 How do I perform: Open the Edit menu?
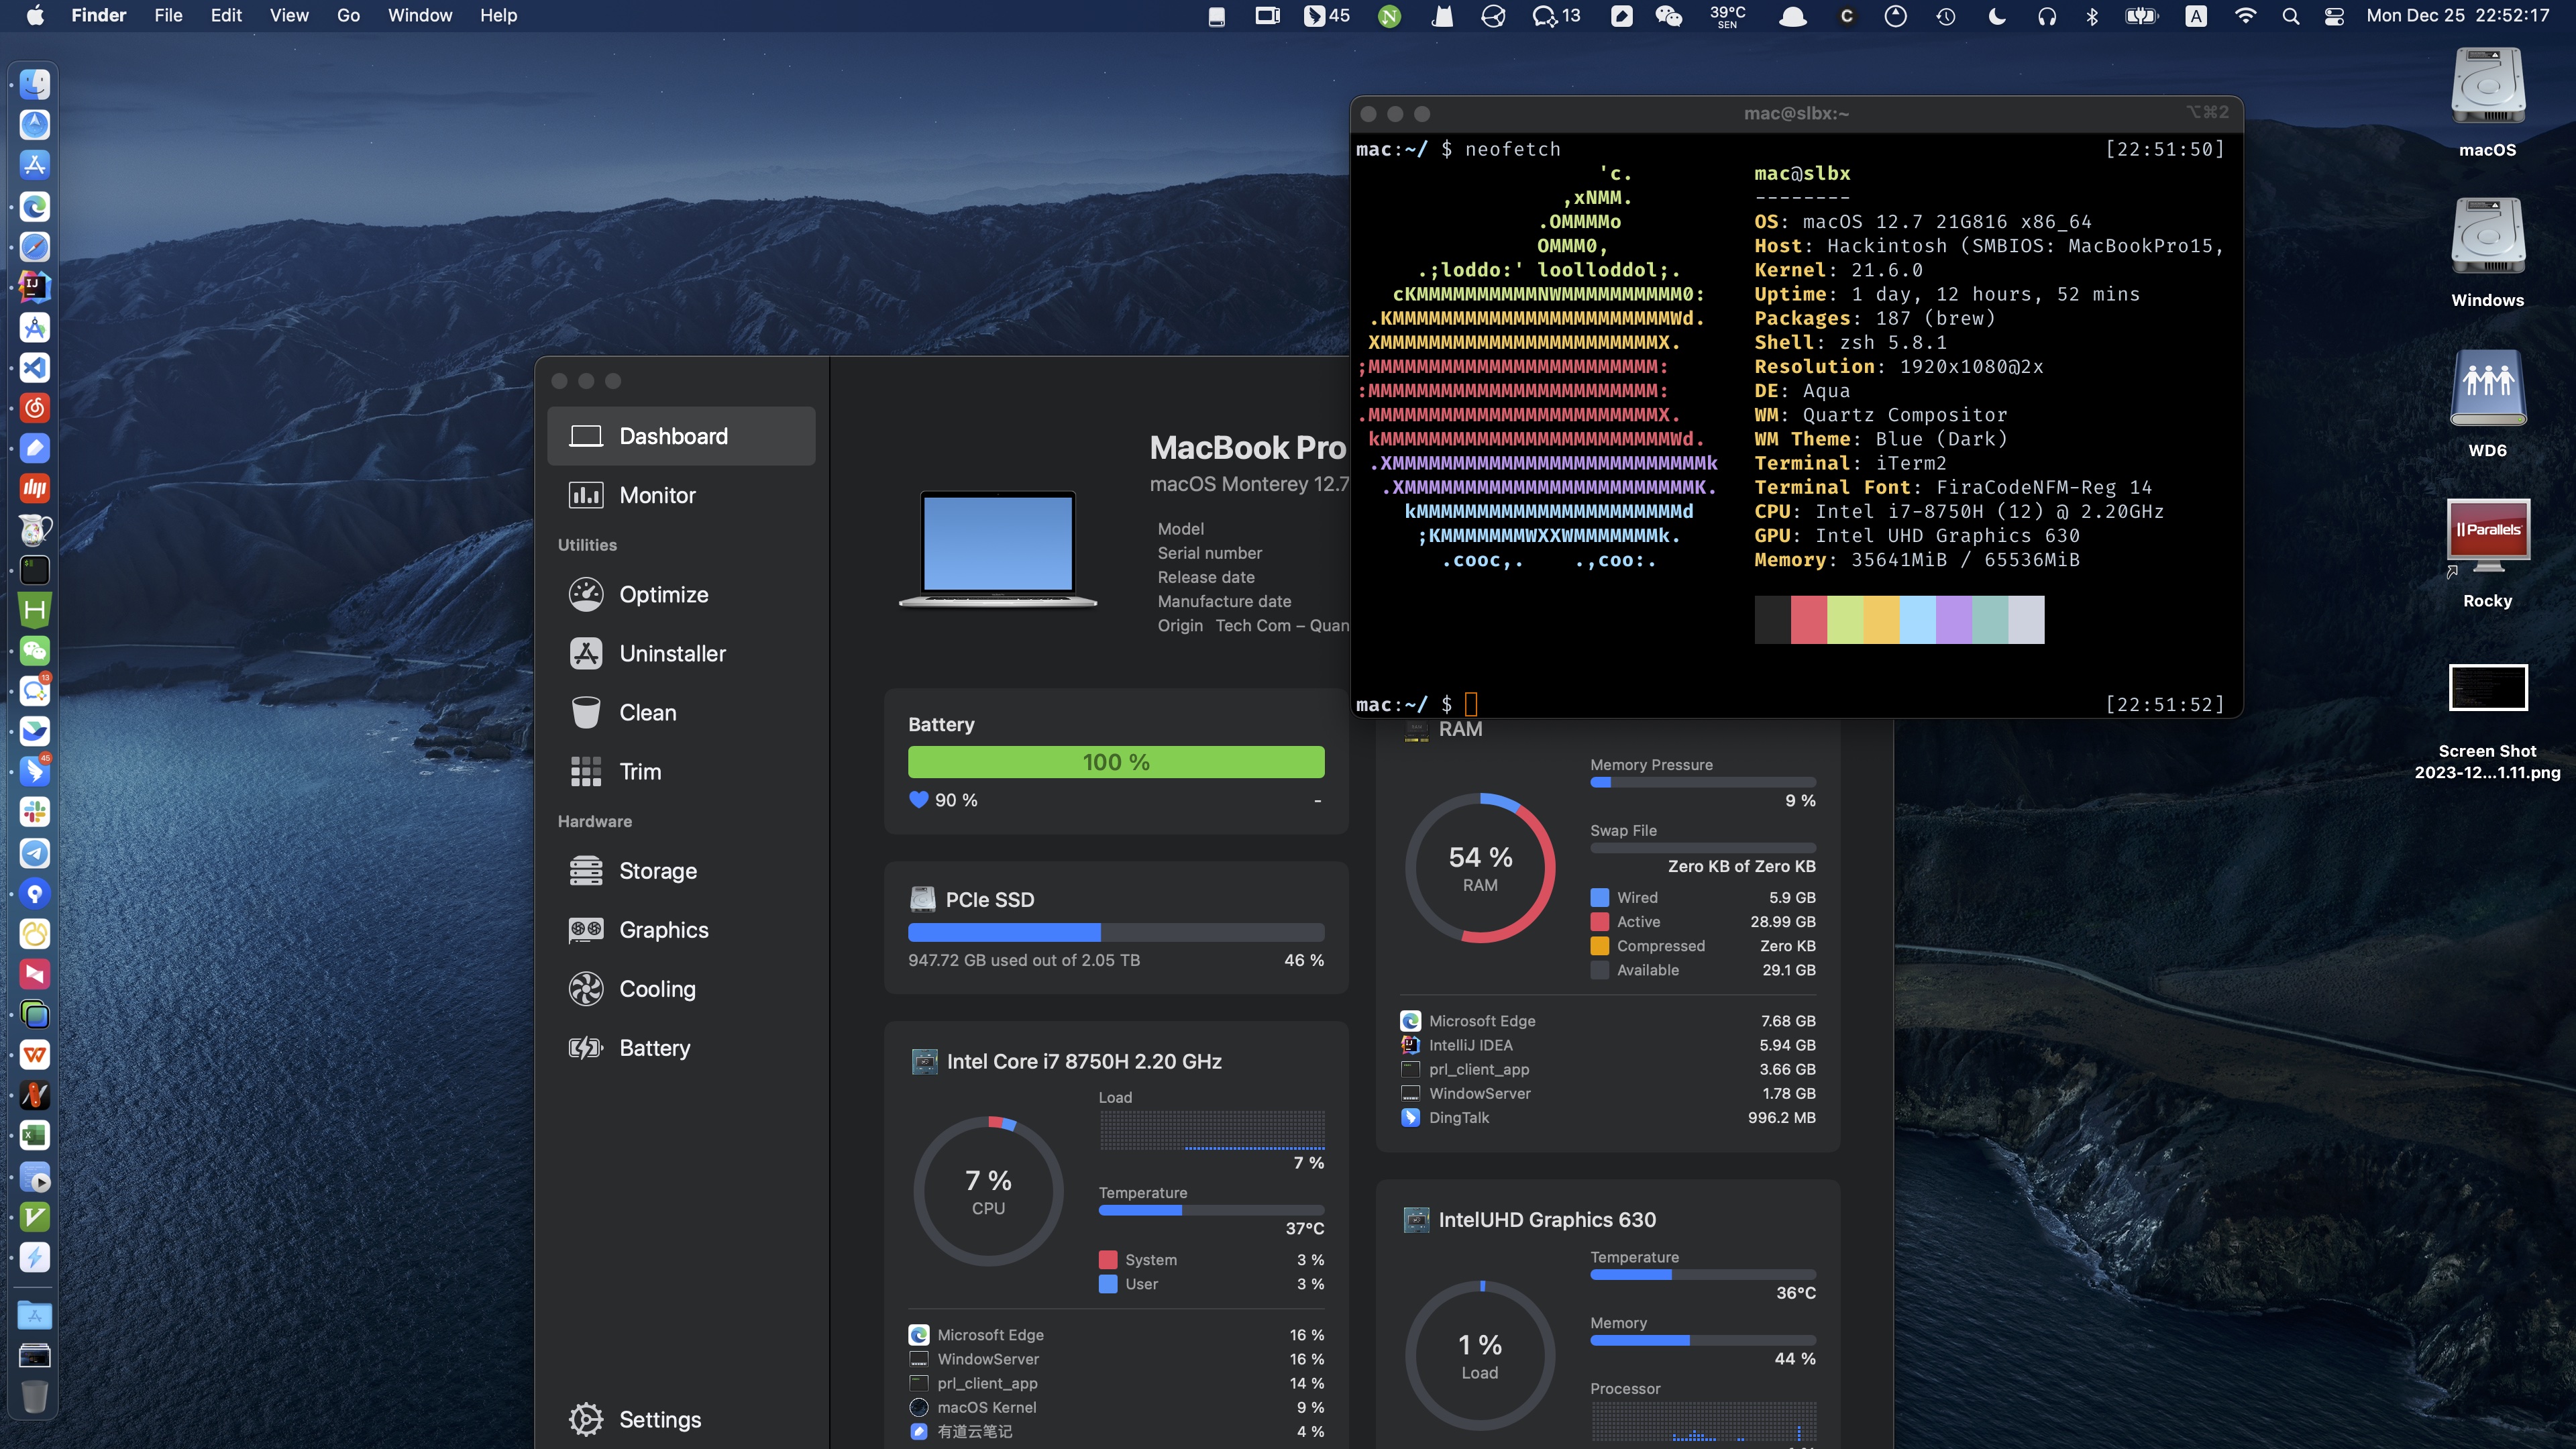(x=226, y=15)
